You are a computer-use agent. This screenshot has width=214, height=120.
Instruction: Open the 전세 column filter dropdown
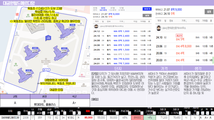pyautogui.click(x=105, y=113)
